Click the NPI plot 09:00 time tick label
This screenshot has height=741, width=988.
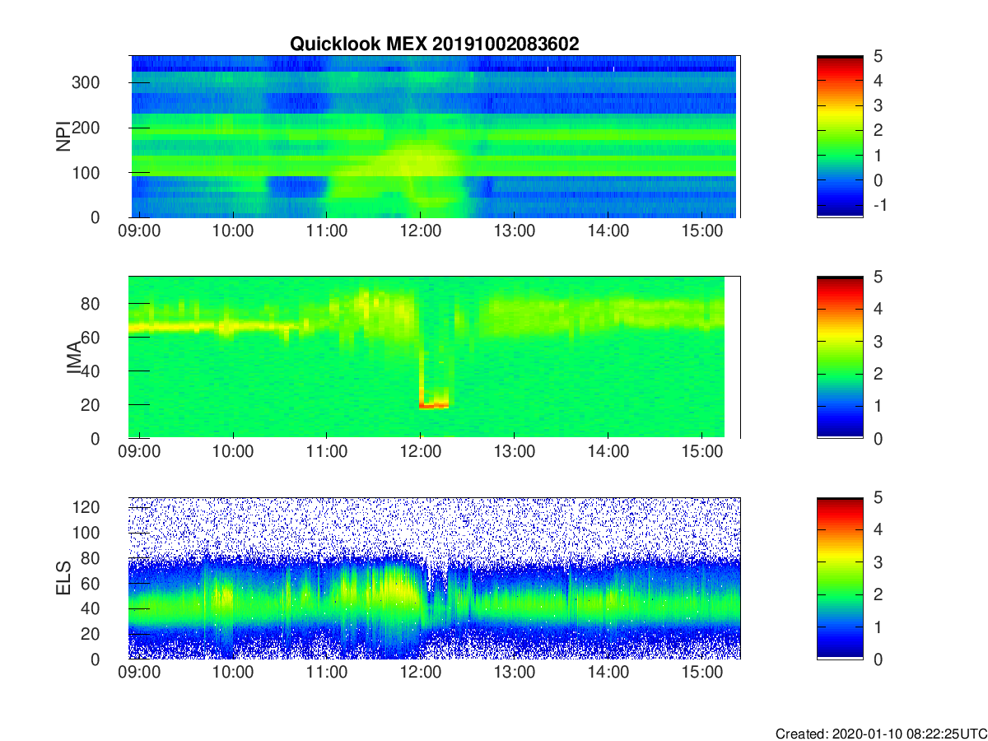pos(139,230)
